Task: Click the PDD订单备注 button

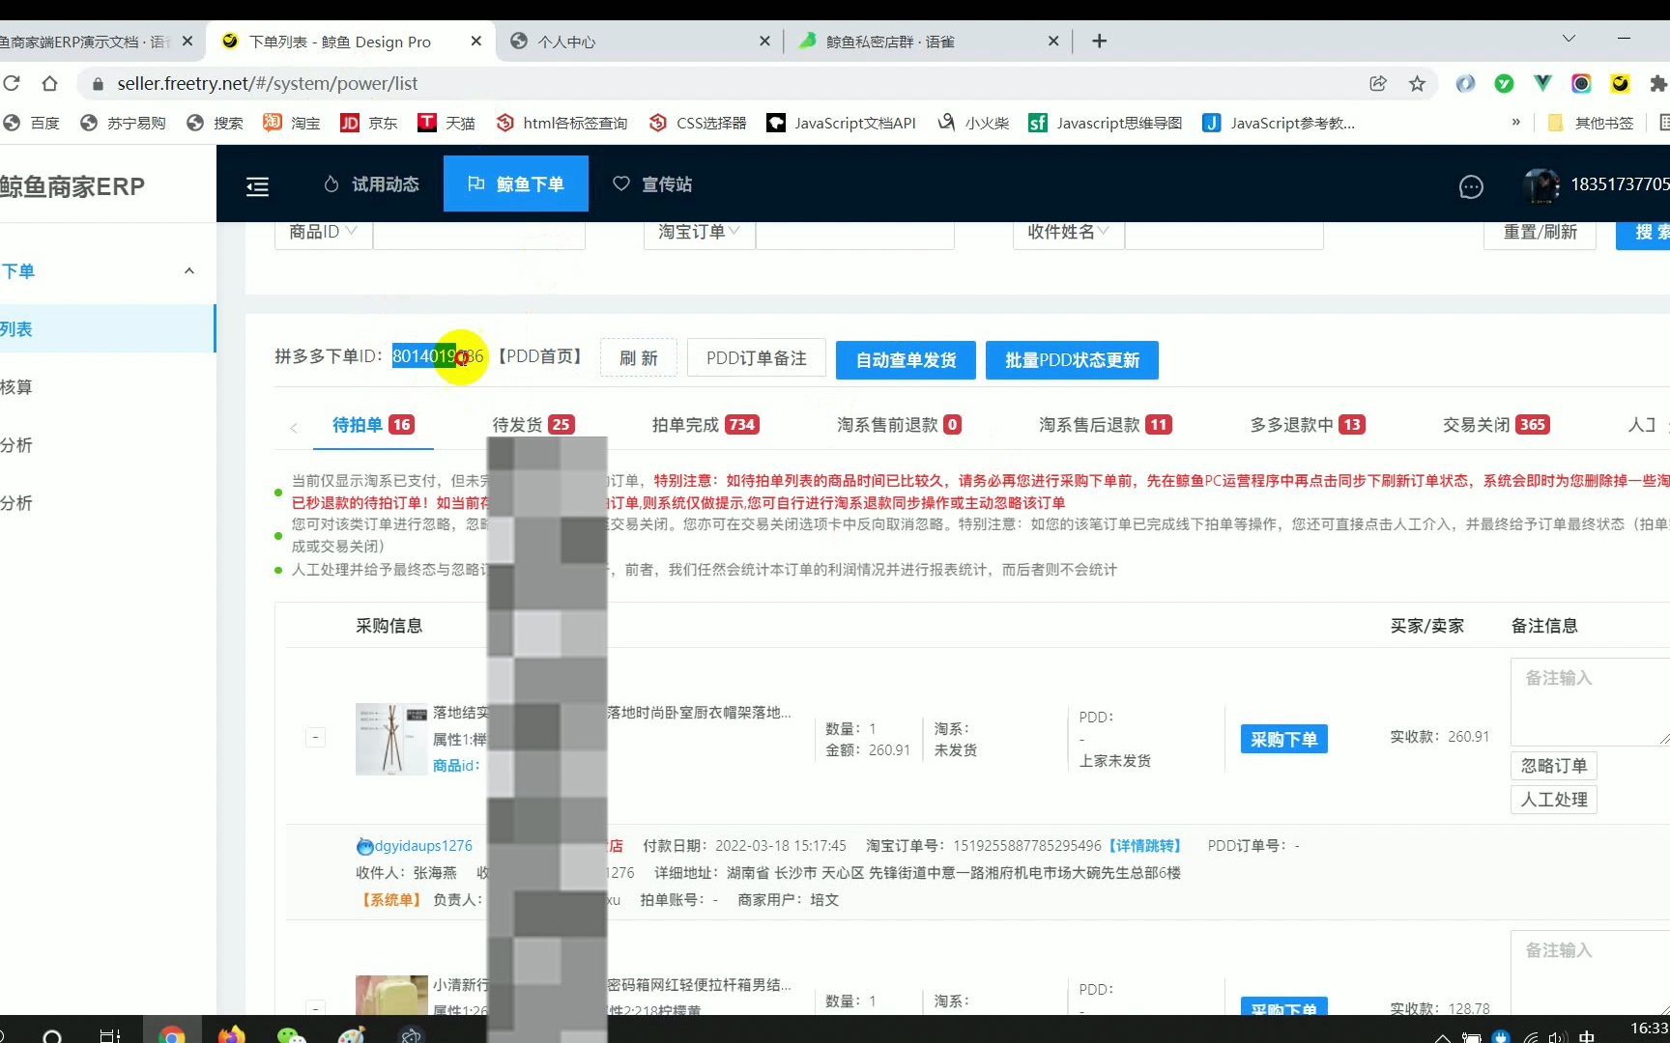Action: [x=757, y=359]
